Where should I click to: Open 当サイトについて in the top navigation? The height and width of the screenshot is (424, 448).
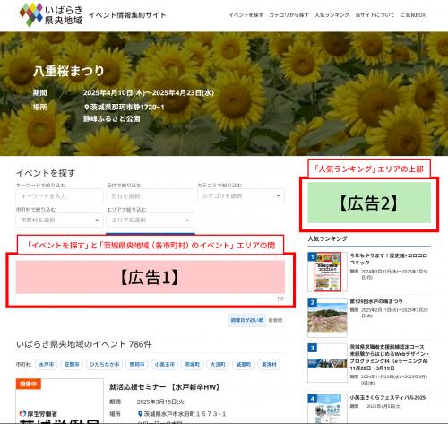(x=375, y=15)
